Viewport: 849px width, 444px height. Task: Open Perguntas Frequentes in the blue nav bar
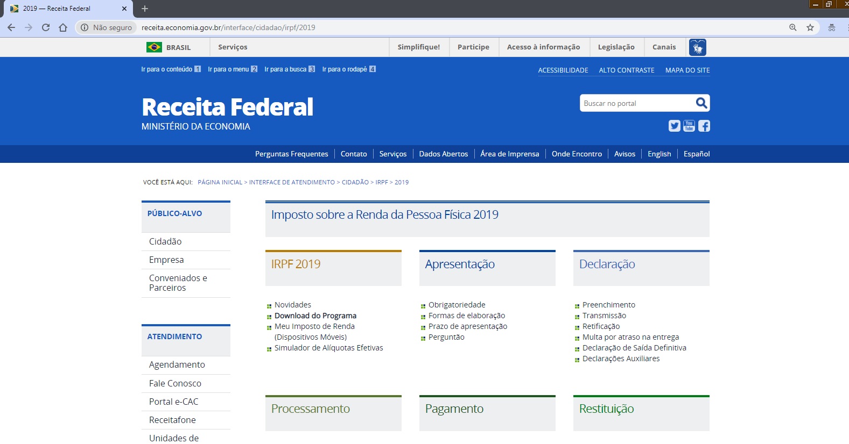point(291,154)
